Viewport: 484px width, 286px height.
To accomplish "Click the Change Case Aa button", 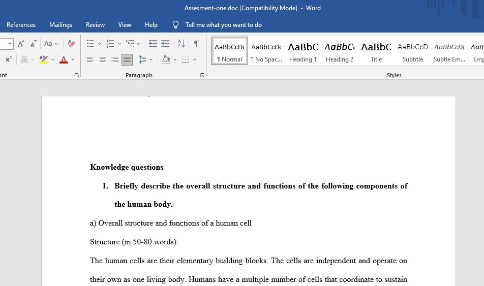I will 48,44.
